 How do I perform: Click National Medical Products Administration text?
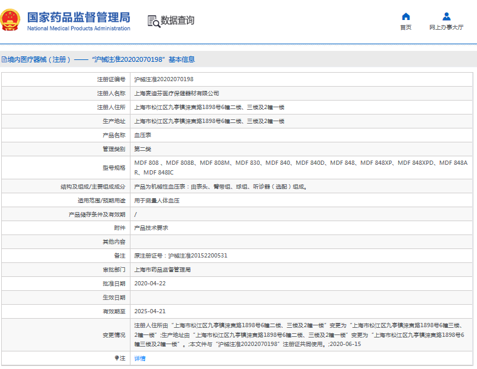pos(78,28)
